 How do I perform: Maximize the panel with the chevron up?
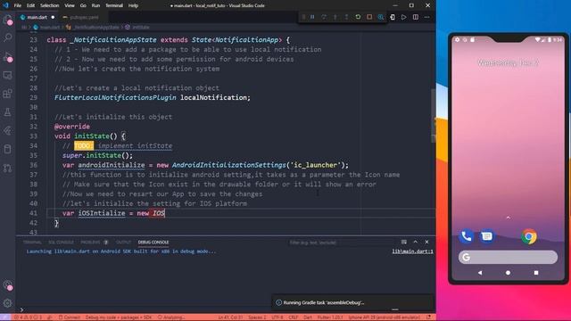coord(416,242)
